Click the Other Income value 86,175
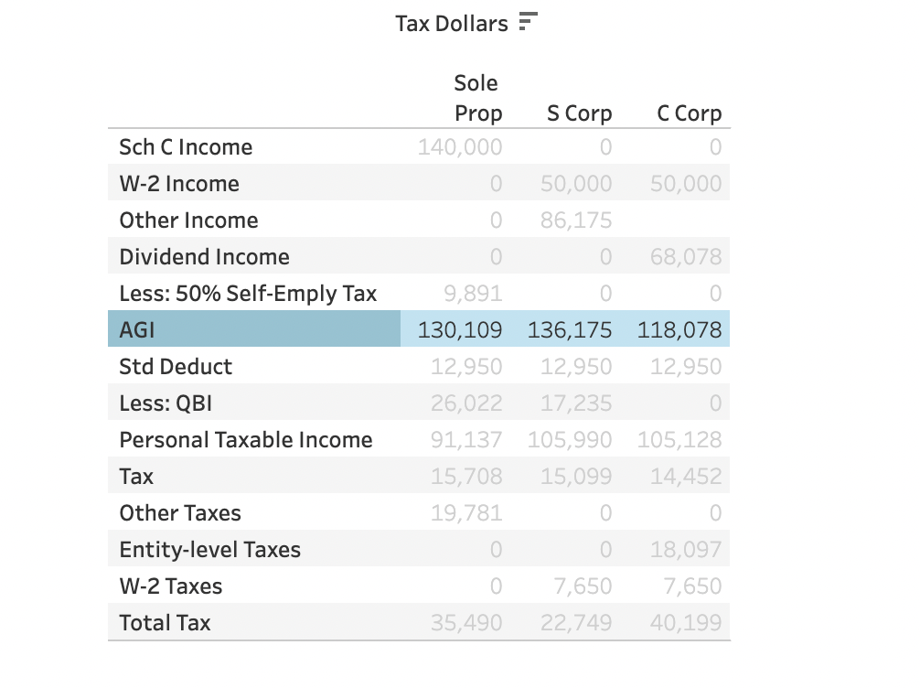The height and width of the screenshot is (688, 920). pyautogui.click(x=576, y=220)
